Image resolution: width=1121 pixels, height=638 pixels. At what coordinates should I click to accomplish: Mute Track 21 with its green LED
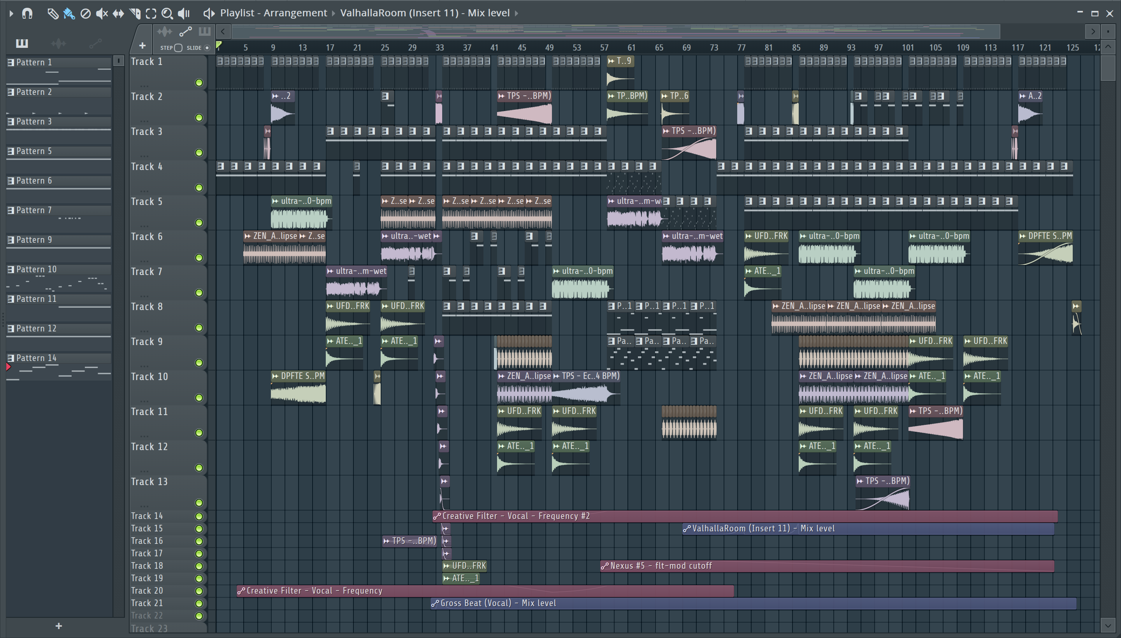point(199,604)
